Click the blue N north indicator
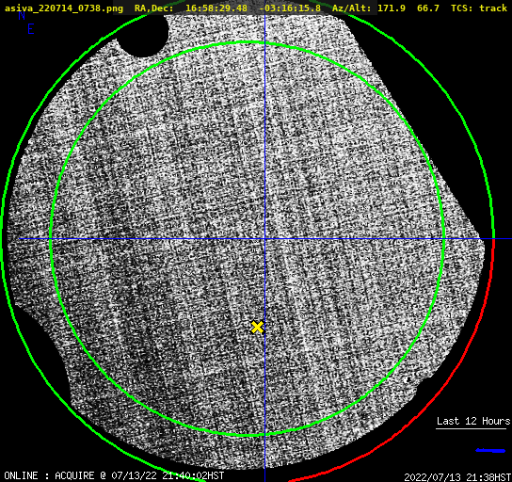The height and width of the screenshot is (482, 512). click(22, 15)
